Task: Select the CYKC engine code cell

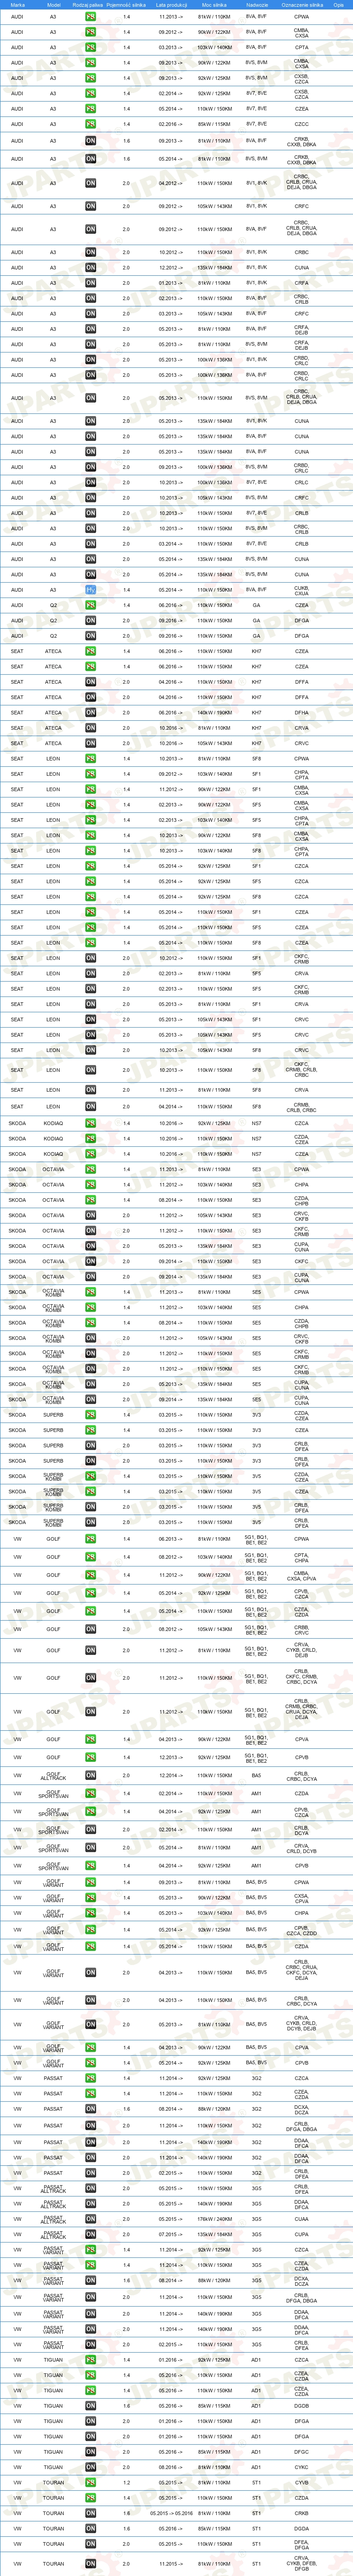Action: pyautogui.click(x=302, y=2467)
